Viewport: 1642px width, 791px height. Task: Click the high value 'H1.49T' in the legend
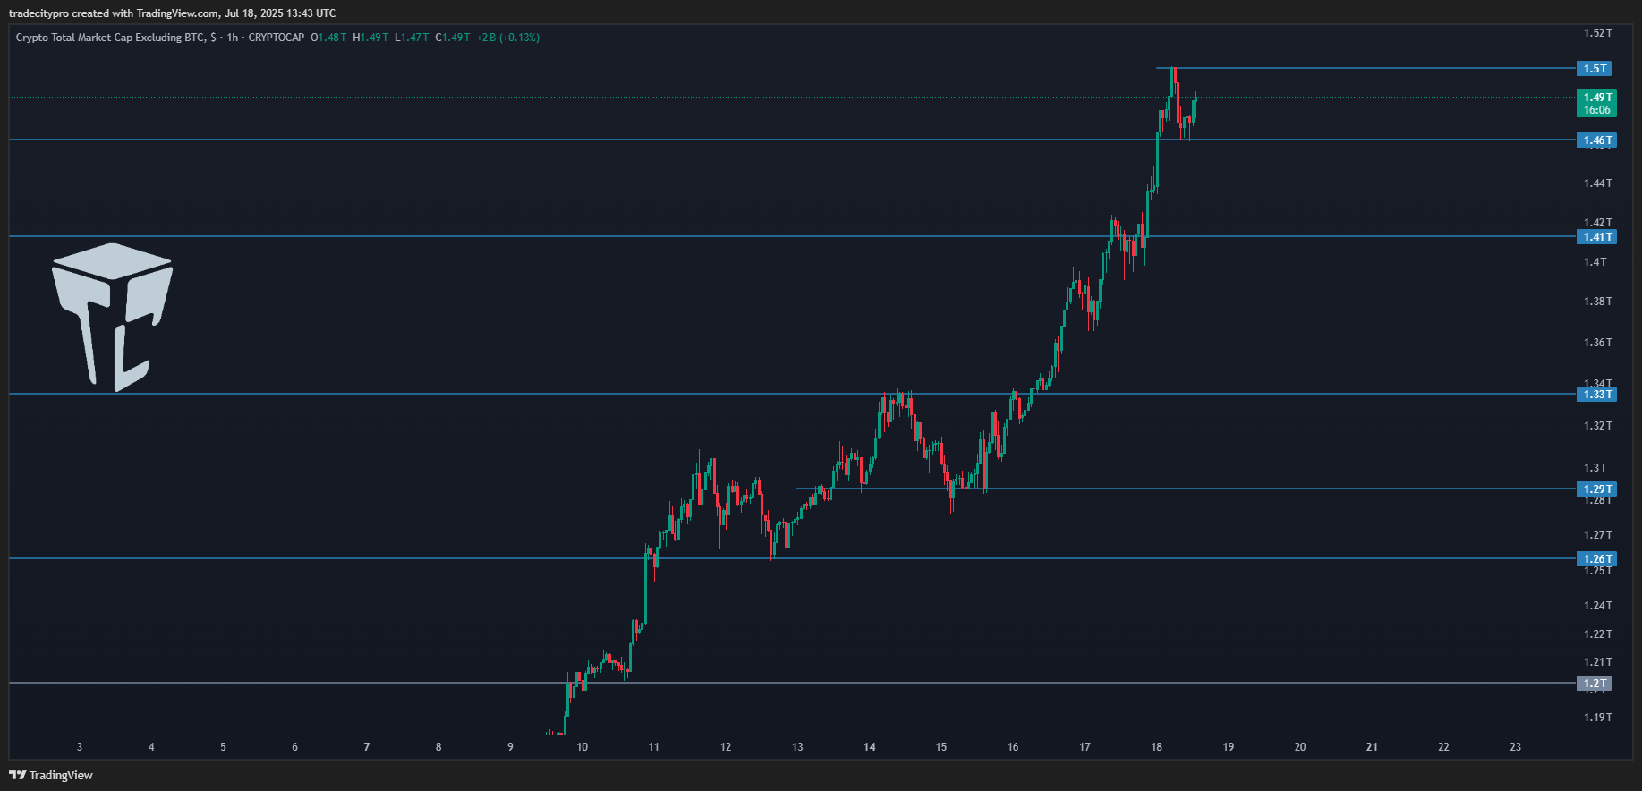[370, 38]
